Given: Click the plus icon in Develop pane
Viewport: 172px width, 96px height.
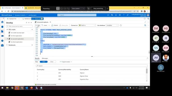Looking at the screenshot, I should pyautogui.click(x=26, y=23).
